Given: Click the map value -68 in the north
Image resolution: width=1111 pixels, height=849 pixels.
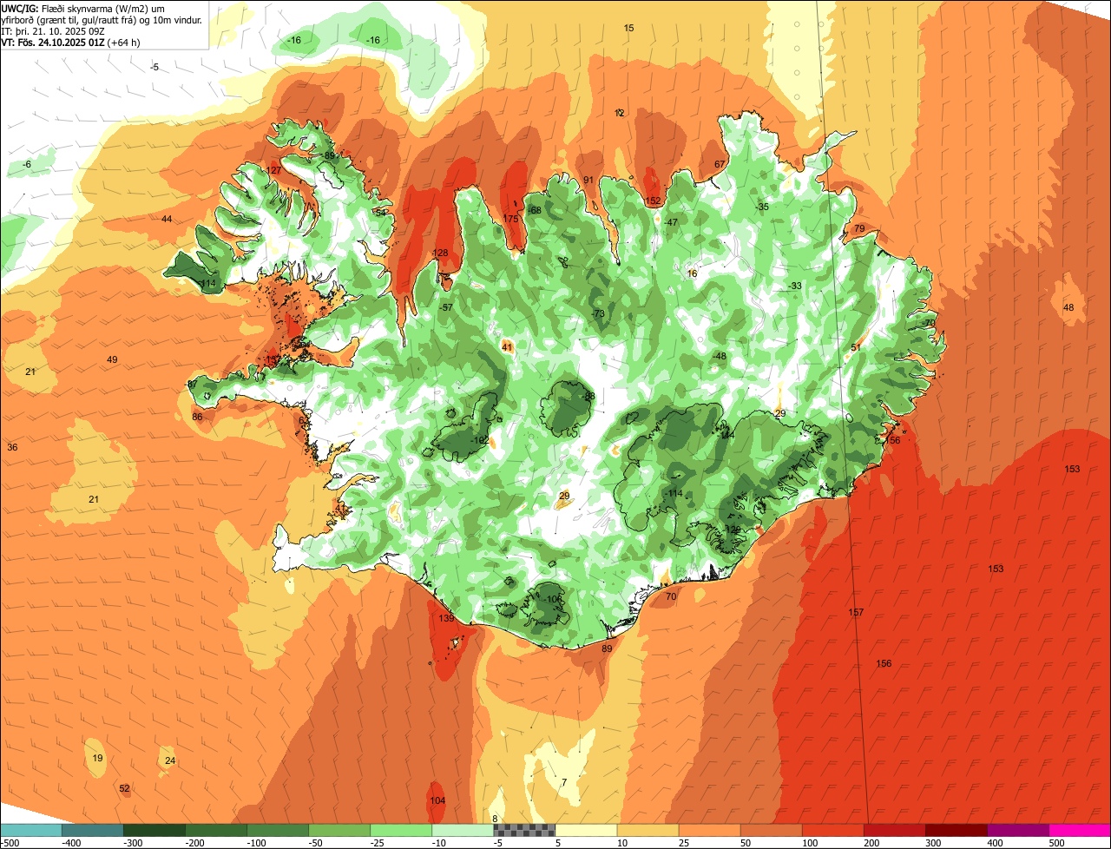Looking at the screenshot, I should coord(535,210).
